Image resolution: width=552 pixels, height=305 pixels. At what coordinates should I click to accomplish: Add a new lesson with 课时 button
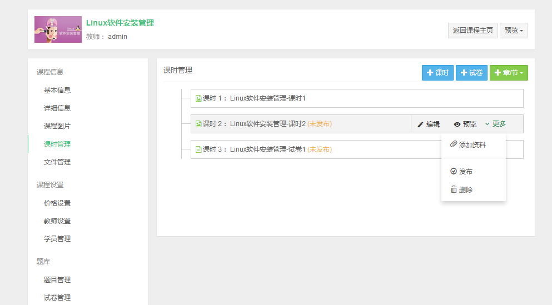coord(437,73)
